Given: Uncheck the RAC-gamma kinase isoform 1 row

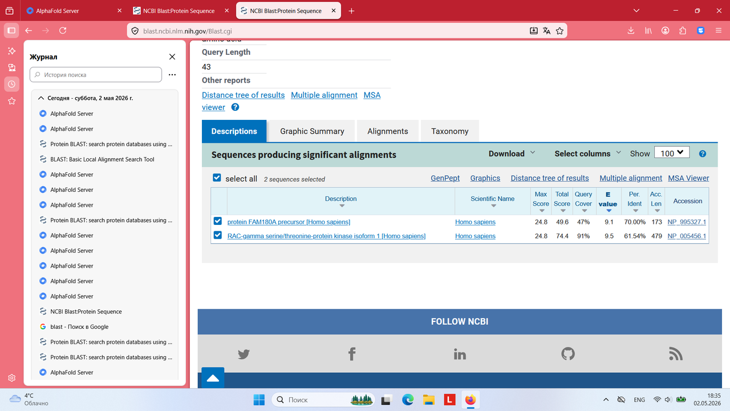Looking at the screenshot, I should (x=217, y=236).
